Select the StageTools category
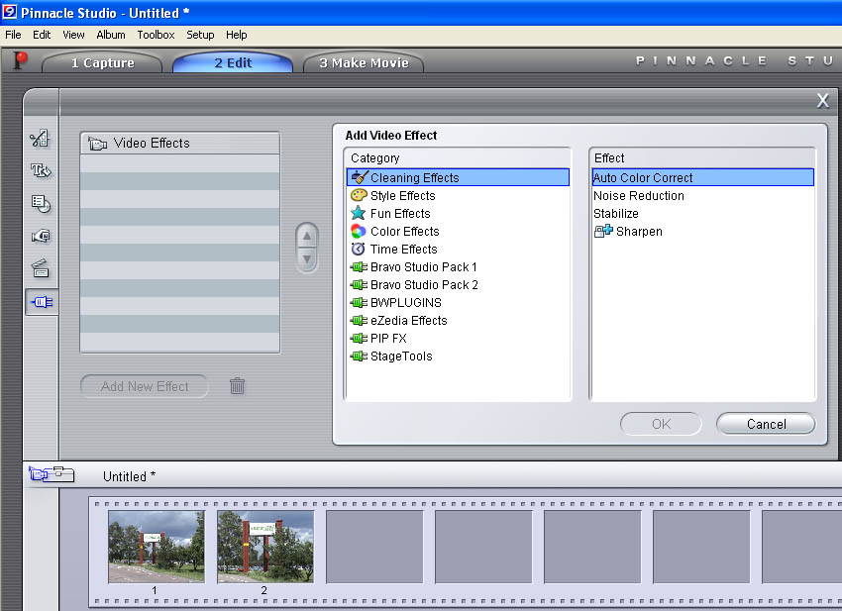842x611 pixels. pyautogui.click(x=458, y=356)
